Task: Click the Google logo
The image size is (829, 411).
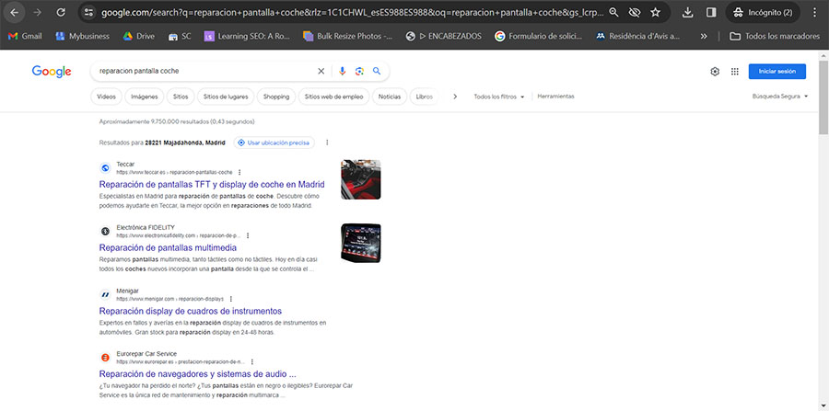Action: [52, 72]
